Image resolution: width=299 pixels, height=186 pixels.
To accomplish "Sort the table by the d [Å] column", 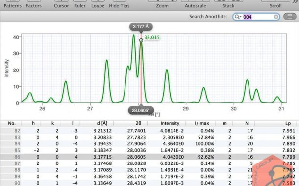I will coord(102,123).
